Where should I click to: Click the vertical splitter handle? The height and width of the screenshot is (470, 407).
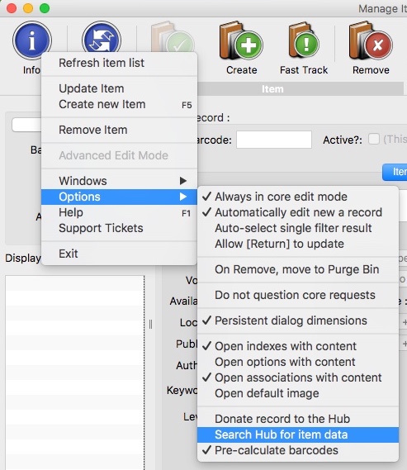(150, 324)
